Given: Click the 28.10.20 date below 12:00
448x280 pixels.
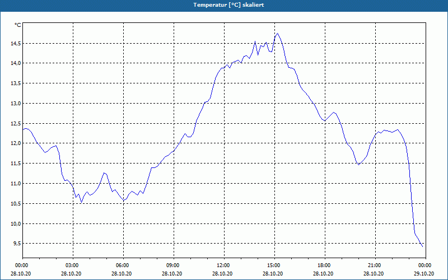Looking at the screenshot, I should click(222, 274).
